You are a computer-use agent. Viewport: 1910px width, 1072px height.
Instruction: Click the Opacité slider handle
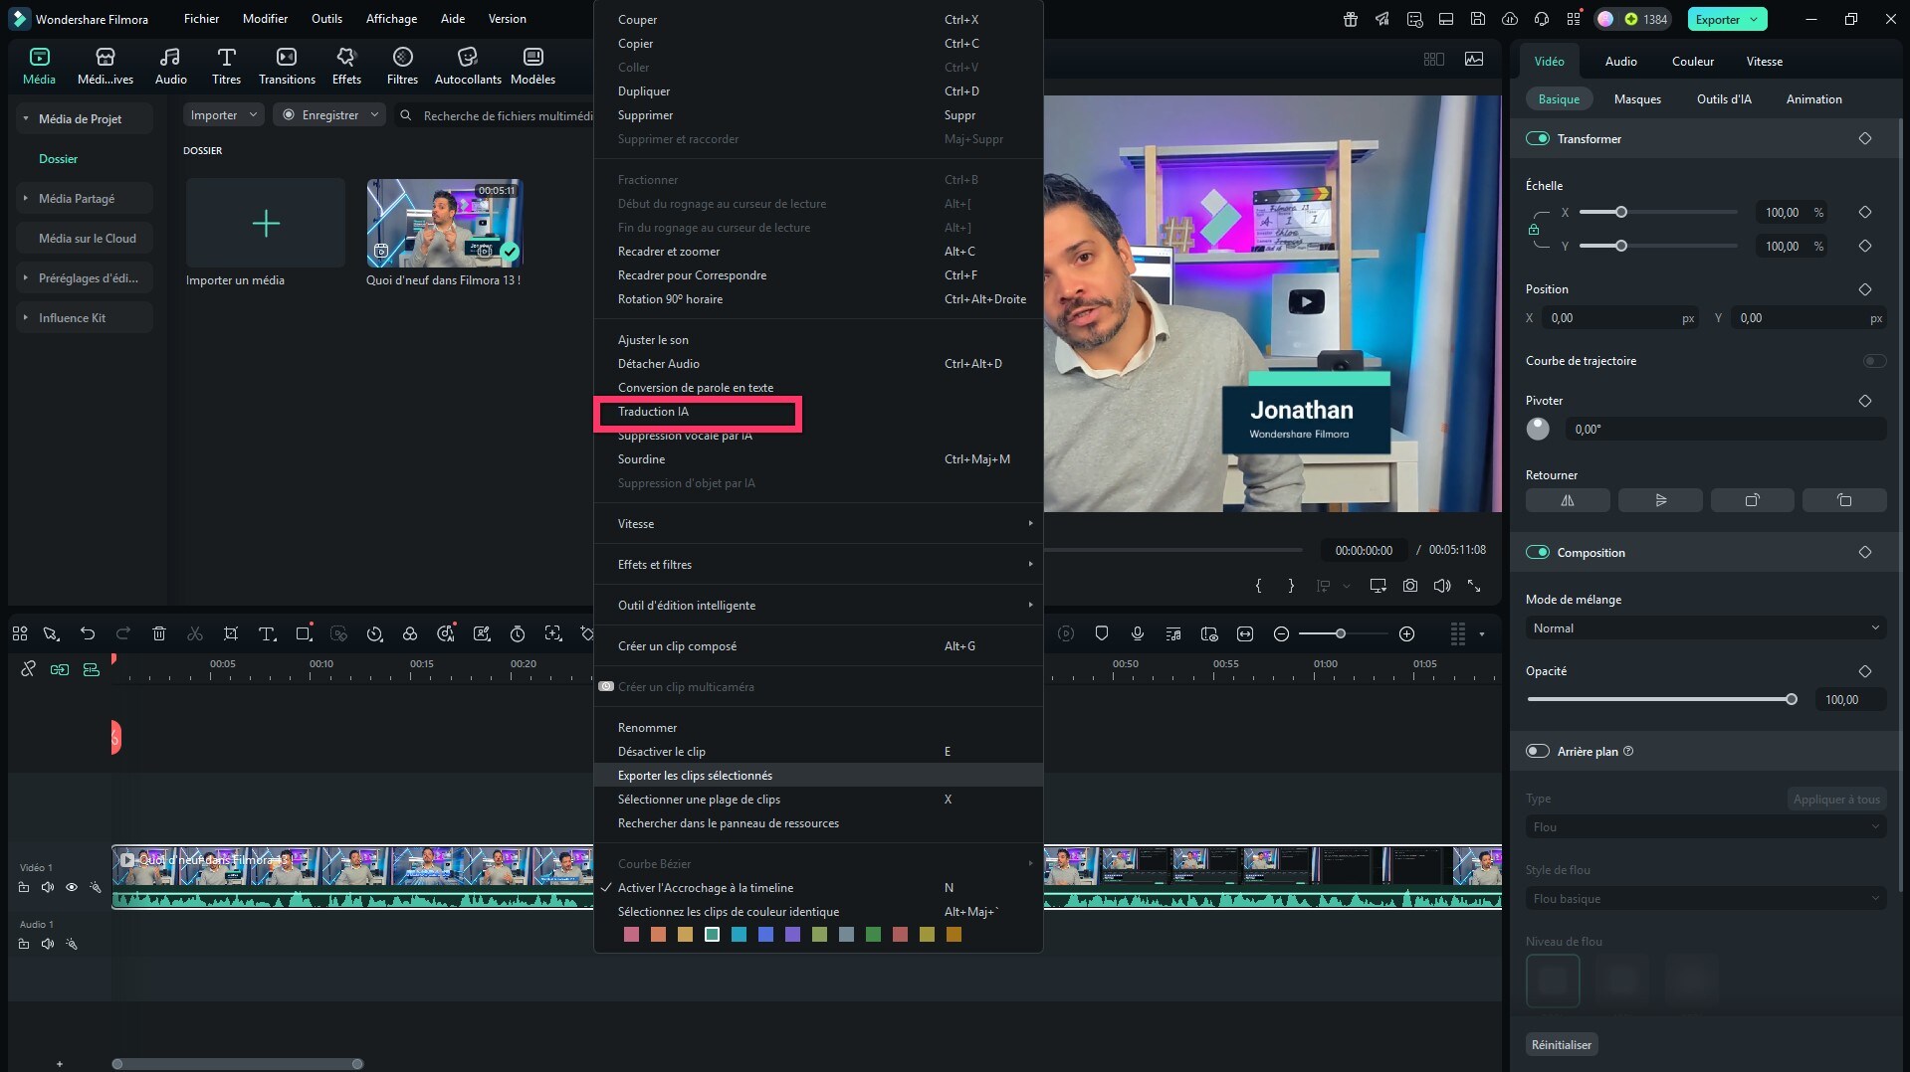[1792, 700]
